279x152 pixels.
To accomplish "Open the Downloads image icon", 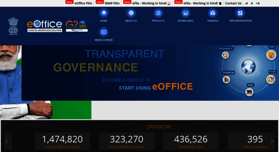I will click(x=185, y=13).
